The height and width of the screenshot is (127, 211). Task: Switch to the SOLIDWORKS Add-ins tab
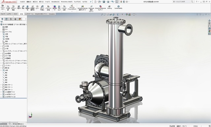[41, 14]
